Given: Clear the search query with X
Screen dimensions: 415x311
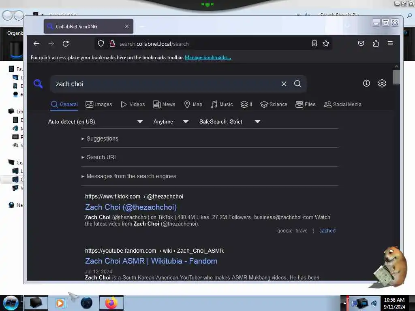Looking at the screenshot, I should coord(284,84).
